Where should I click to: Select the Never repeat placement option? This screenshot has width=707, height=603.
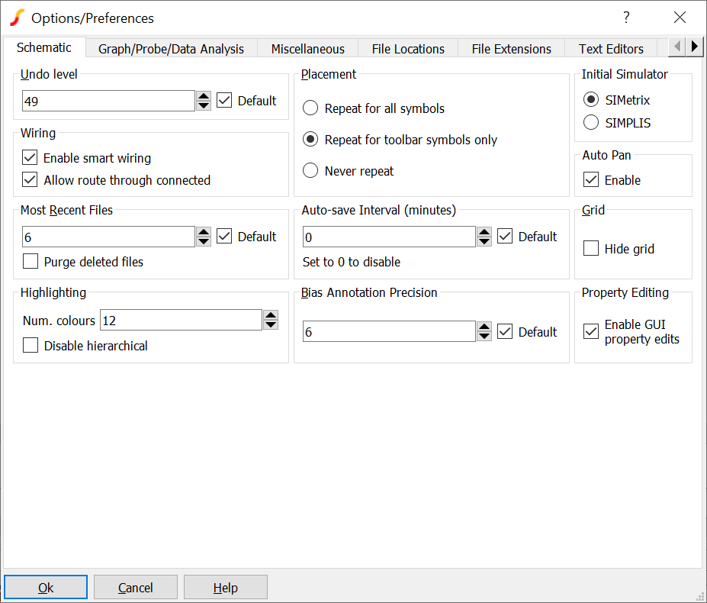pyautogui.click(x=310, y=171)
